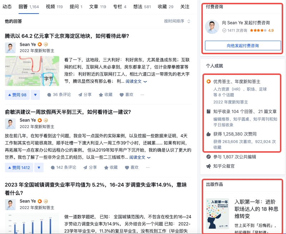The width and height of the screenshot is (286, 234).
Task: Downvote the 俞敏洪 holiday answer
Action: pos(39,168)
